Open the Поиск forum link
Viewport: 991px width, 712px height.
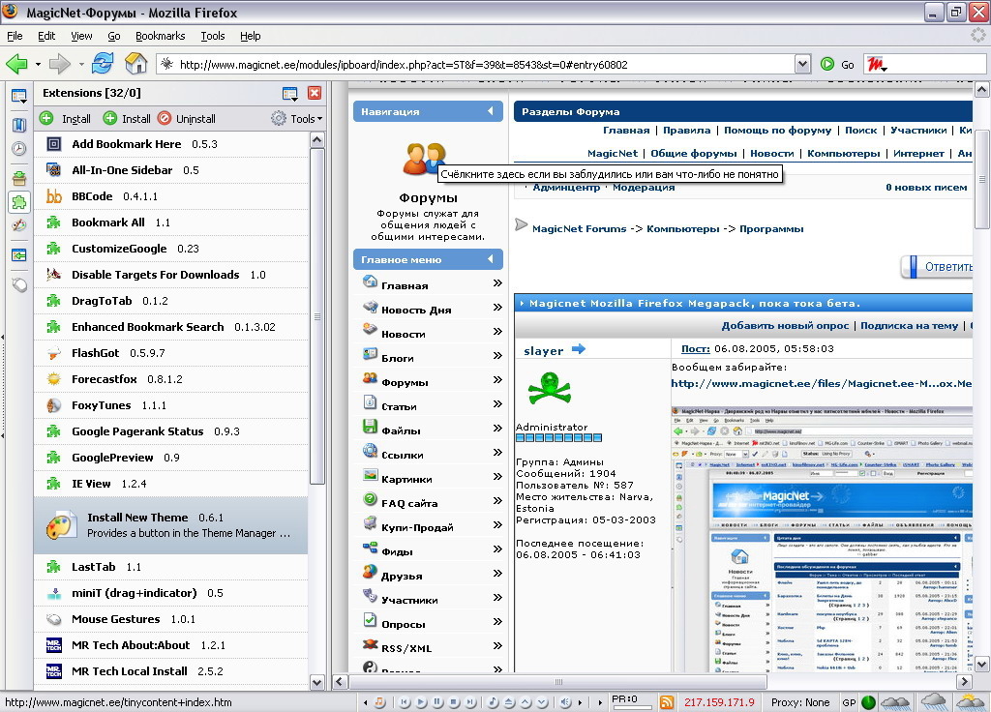pyautogui.click(x=860, y=131)
